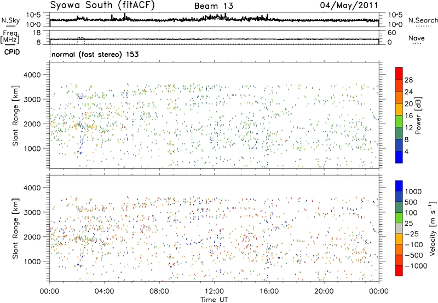Pick the blue bottom of the power colorbar
The image size is (438, 303).
point(399,157)
